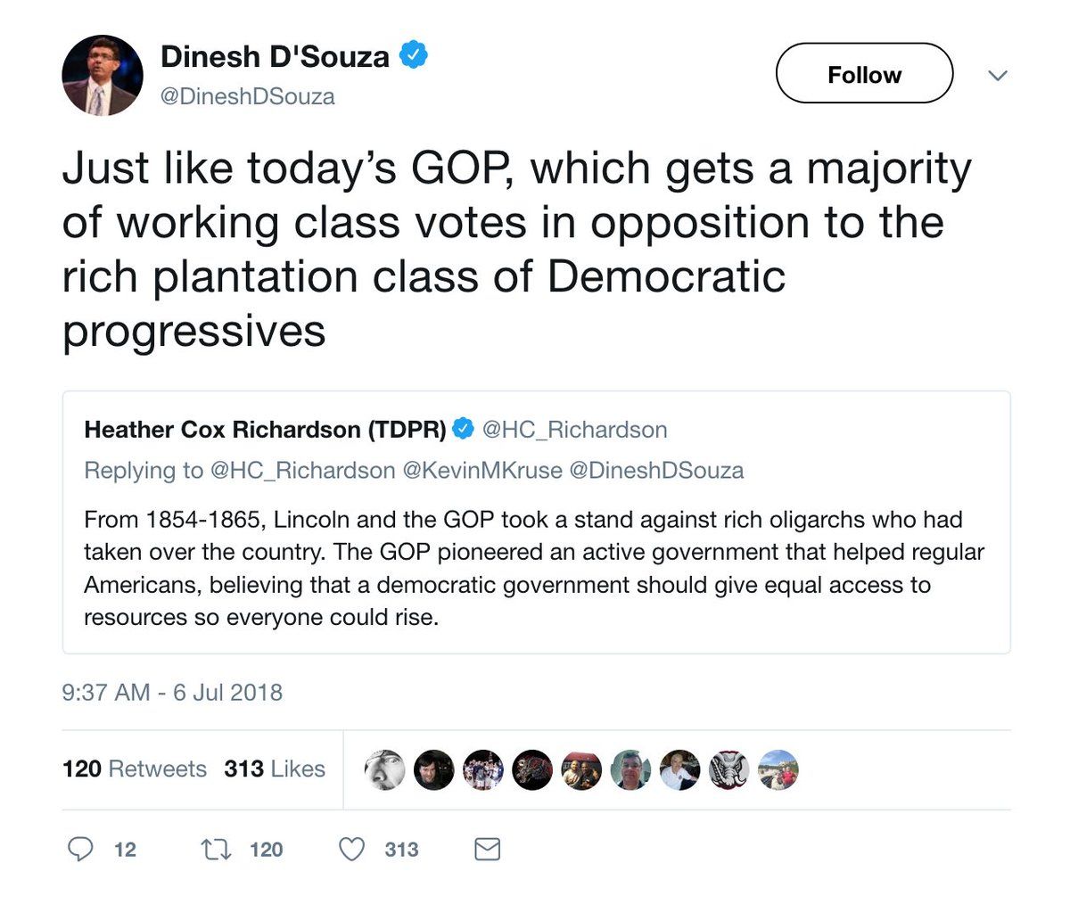Click the envelope direct message icon
The height and width of the screenshot is (904, 1070).
[x=487, y=849]
